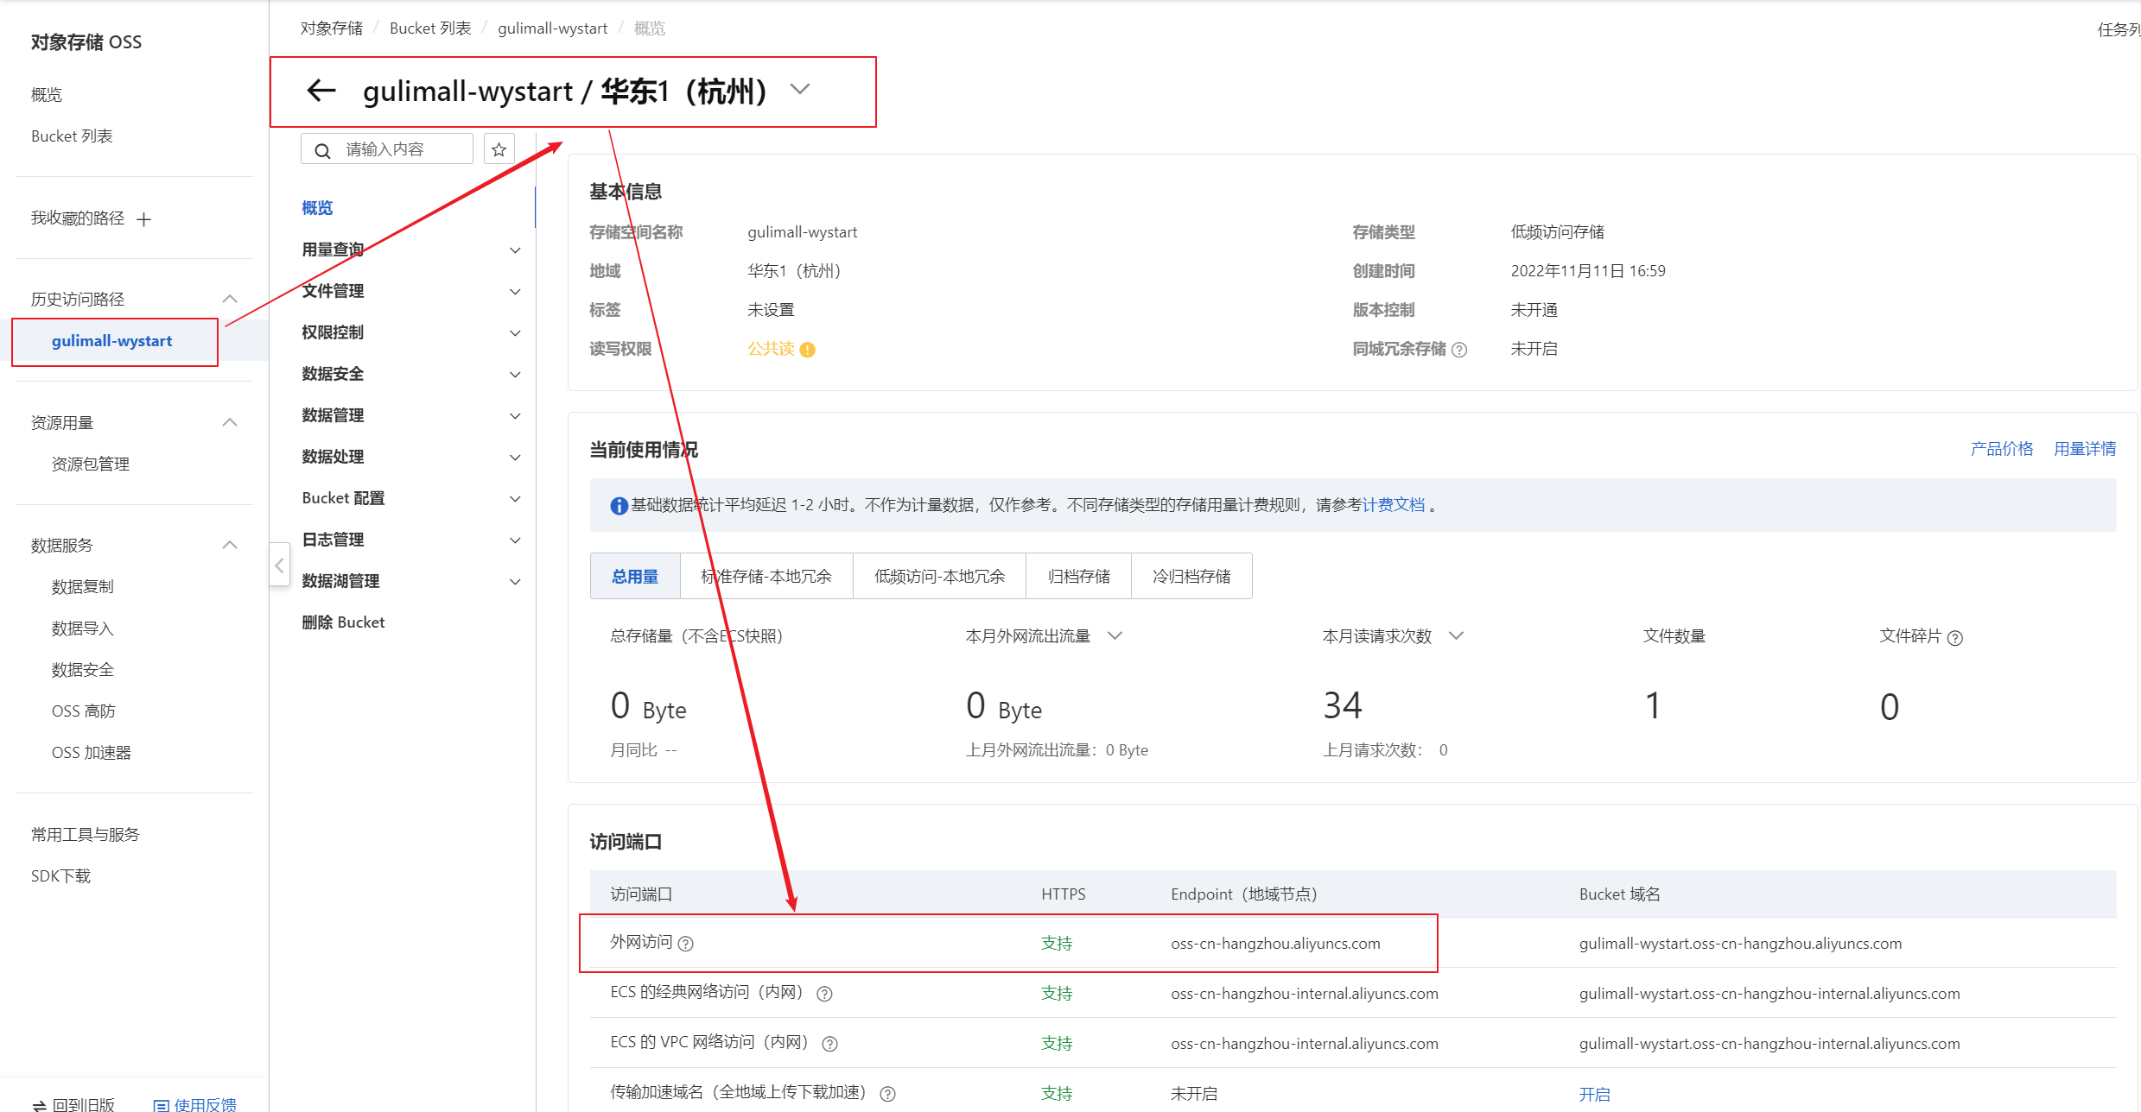The image size is (2141, 1112).
Task: Click the help icon next to 同城冗余存储
Action: 1459,350
